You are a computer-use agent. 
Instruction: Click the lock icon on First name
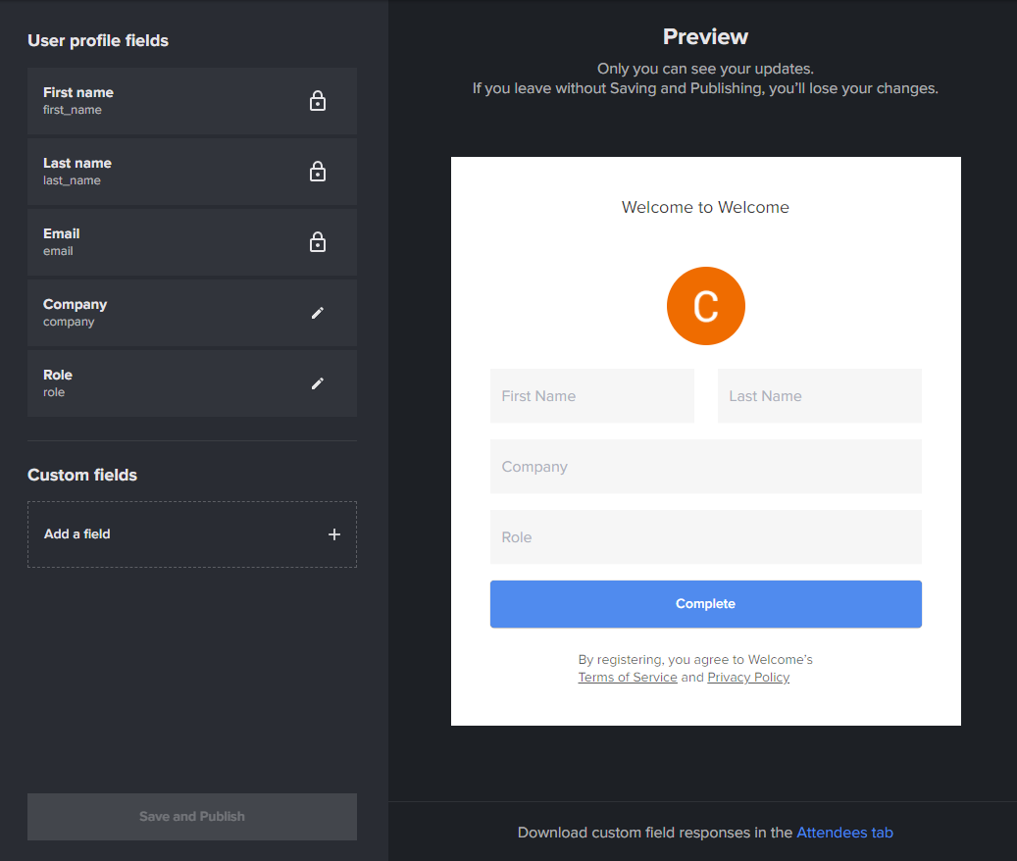(x=317, y=101)
